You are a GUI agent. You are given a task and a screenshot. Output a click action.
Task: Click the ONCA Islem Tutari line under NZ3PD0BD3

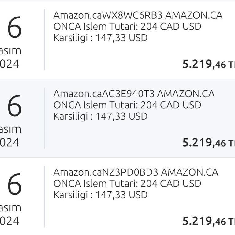[127, 184]
